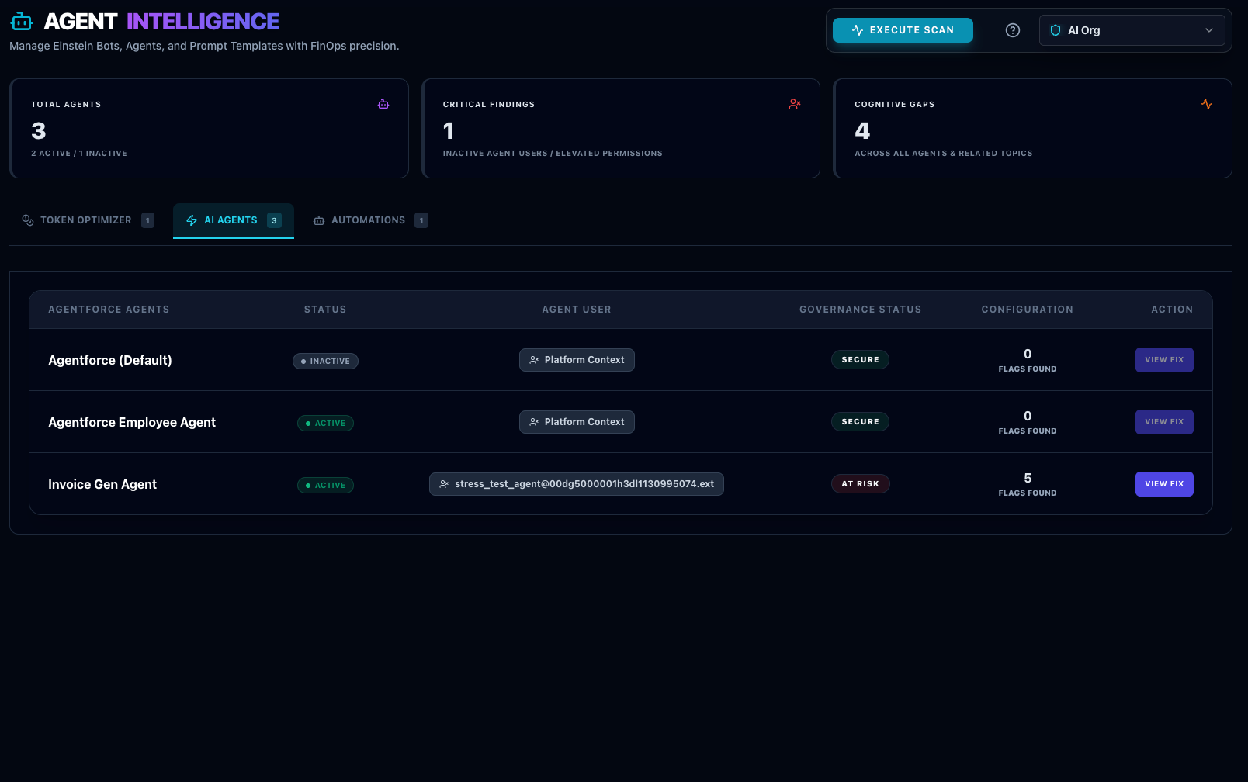The height and width of the screenshot is (782, 1248).
Task: Open the Cognitive Gaps summary card
Action: 1032,128
